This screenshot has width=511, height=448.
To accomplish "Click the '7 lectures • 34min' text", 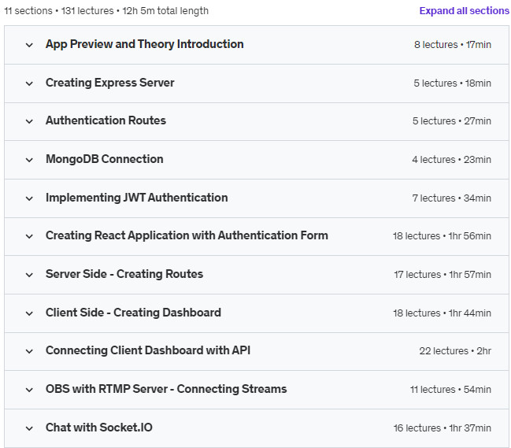I will tap(452, 198).
